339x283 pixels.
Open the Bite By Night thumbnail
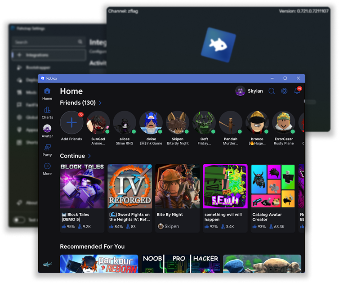tap(178, 186)
